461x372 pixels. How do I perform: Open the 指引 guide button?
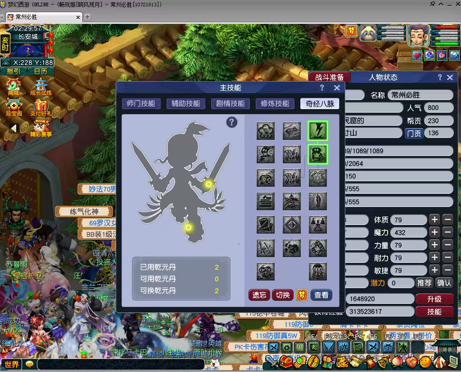[x=14, y=71]
